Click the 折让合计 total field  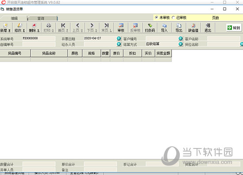162,164
